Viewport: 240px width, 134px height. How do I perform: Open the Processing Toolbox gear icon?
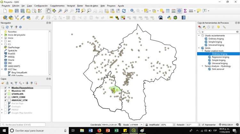coord(179,11)
